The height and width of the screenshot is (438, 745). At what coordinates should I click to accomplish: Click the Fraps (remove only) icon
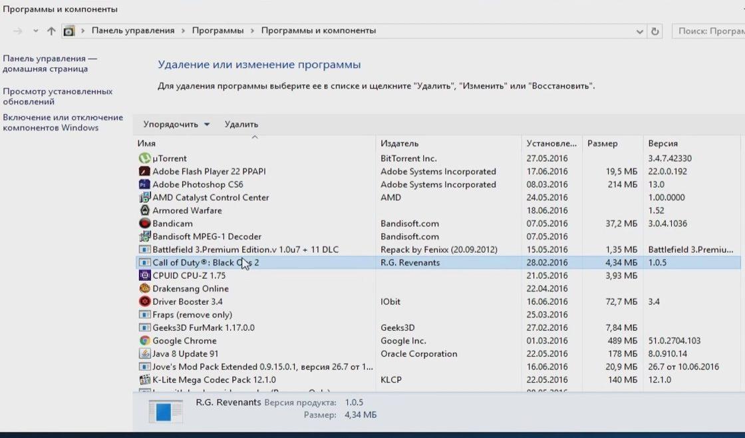[144, 314]
